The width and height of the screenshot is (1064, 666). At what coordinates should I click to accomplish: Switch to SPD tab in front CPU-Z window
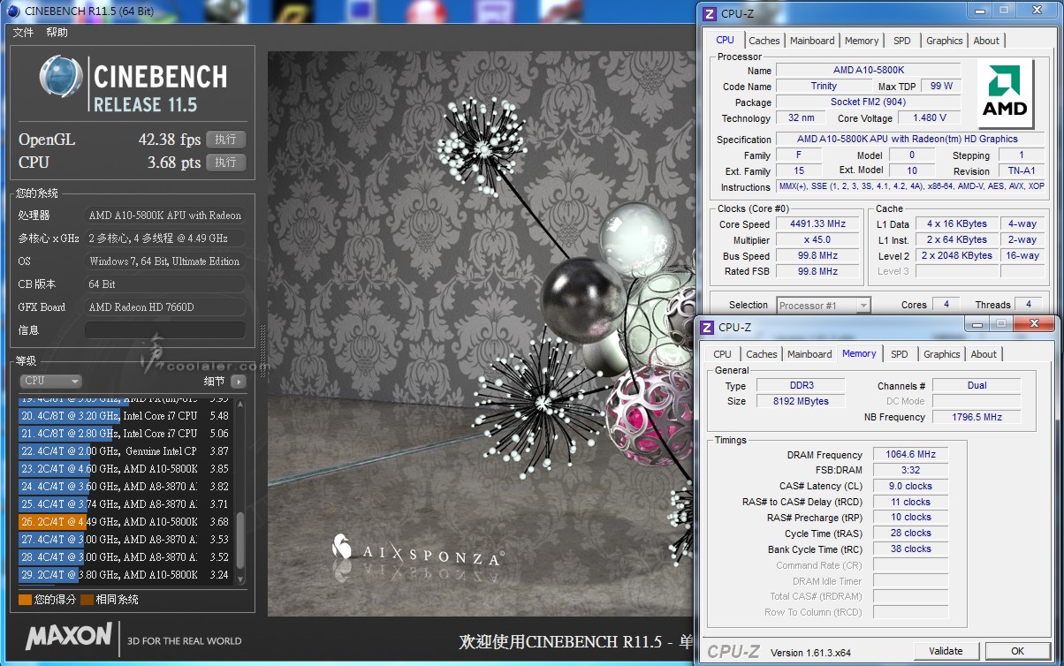pos(899,354)
